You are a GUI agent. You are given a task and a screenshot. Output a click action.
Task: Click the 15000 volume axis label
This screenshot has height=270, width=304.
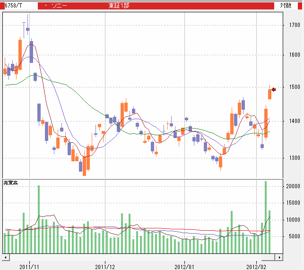point(293,203)
